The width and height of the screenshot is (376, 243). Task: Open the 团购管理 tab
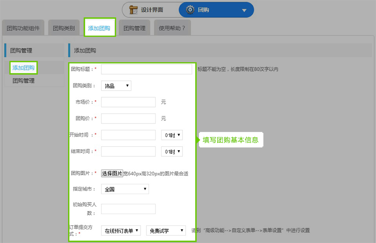coord(134,28)
